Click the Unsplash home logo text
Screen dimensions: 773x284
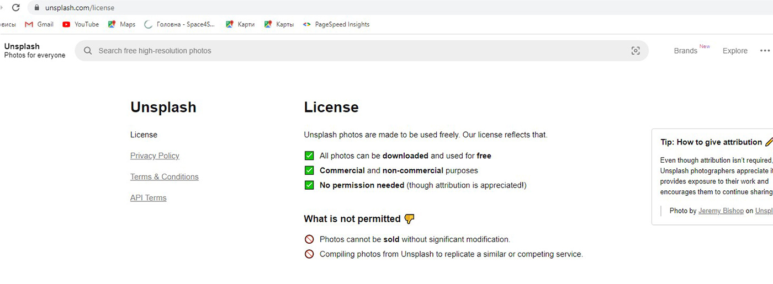click(x=22, y=46)
